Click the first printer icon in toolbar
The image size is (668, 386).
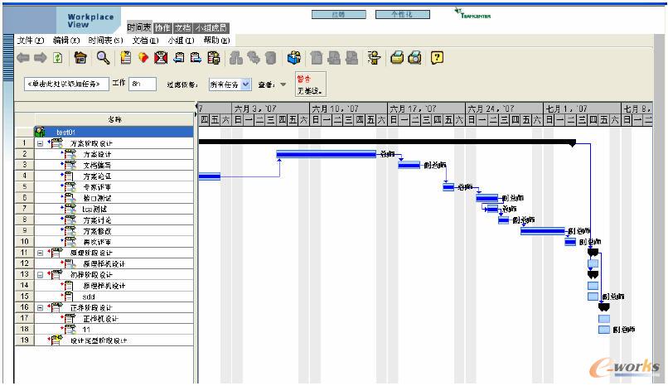coord(397,58)
